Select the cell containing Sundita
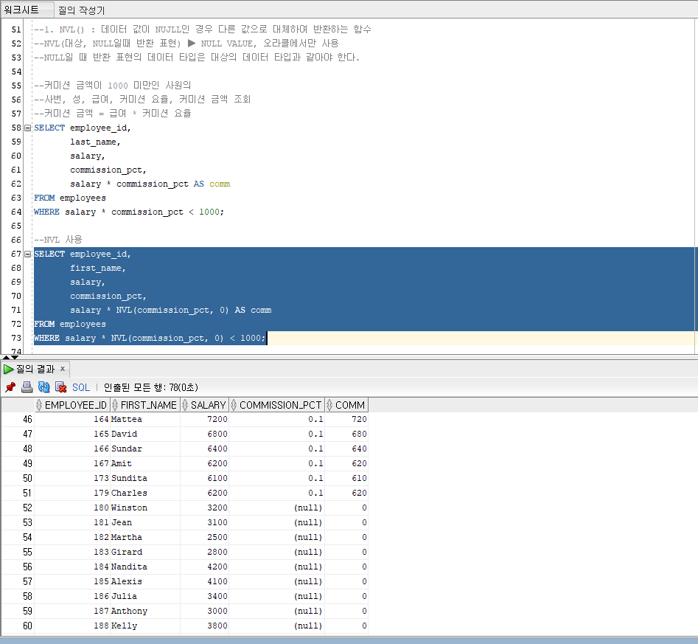The width and height of the screenshot is (698, 644). [144, 478]
